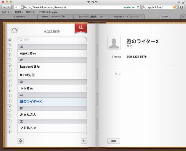The image size is (186, 151).
Task: Open Reading List glasses icon
Action: coord(4,12)
